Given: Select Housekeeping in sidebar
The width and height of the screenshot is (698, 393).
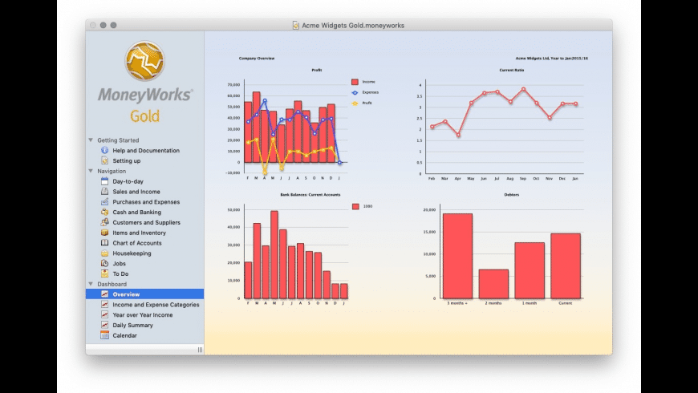Looking at the screenshot, I should click(132, 253).
